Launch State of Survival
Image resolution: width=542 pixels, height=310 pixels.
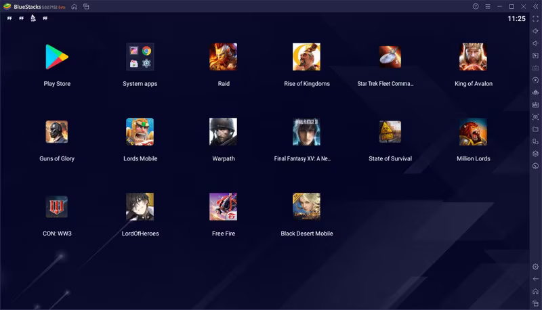[x=390, y=131]
